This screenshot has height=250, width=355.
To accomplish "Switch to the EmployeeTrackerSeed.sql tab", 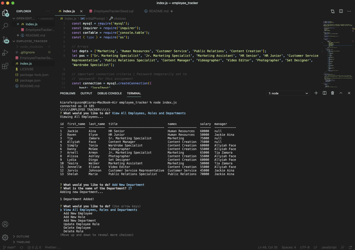I will [x=111, y=11].
